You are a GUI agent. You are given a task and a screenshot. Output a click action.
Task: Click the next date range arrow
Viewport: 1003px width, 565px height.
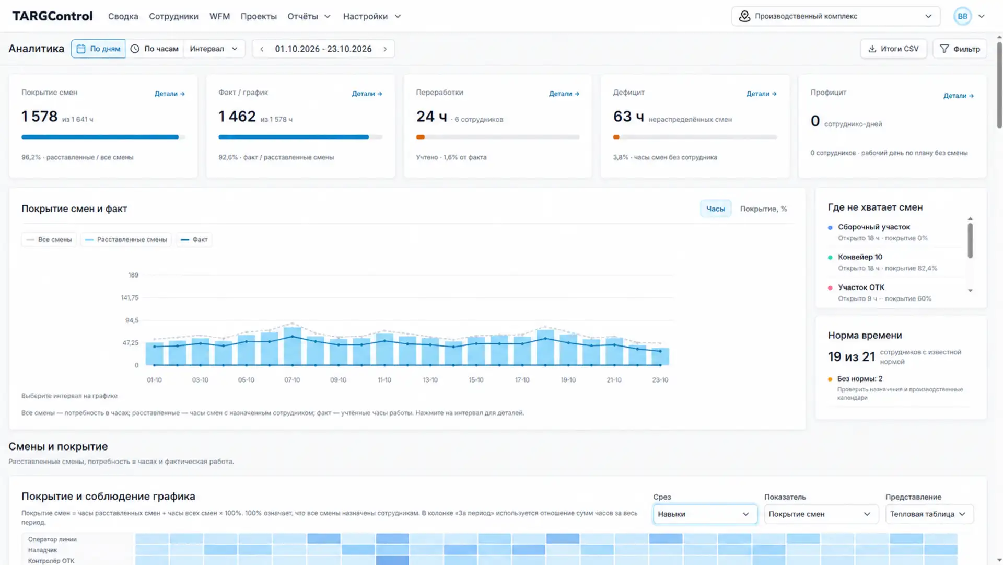[386, 49]
